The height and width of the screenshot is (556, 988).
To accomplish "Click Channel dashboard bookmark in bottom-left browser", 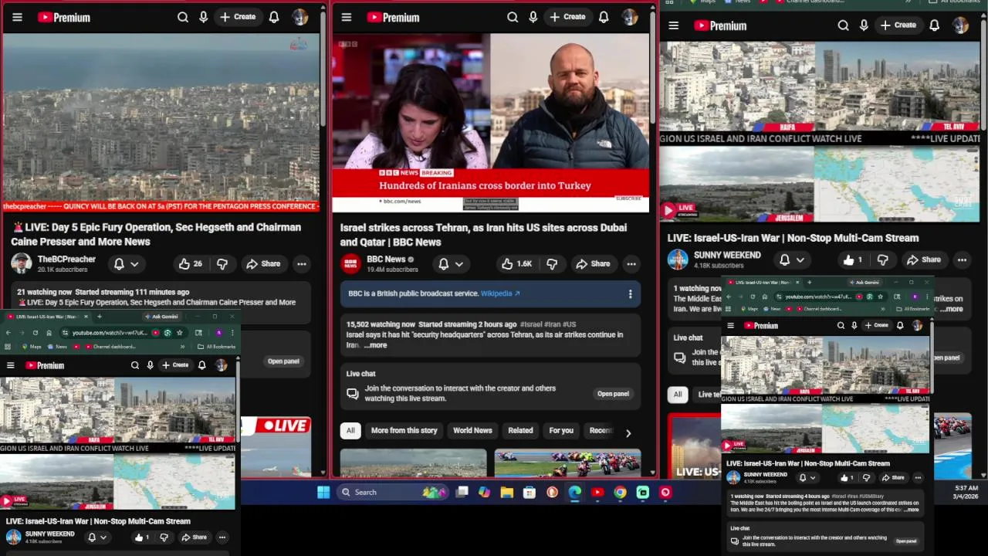I will pyautogui.click(x=110, y=347).
